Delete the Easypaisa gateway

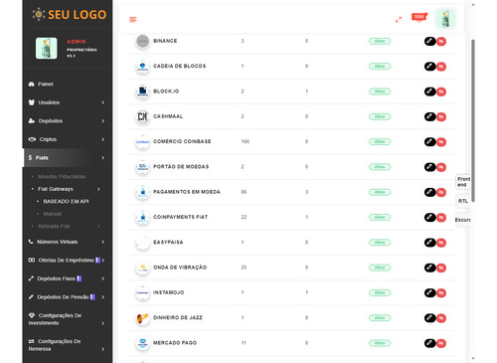pyautogui.click(x=441, y=243)
